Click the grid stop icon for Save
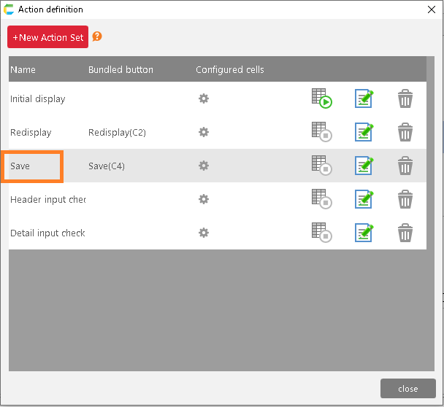The width and height of the screenshot is (444, 407). coord(321,166)
